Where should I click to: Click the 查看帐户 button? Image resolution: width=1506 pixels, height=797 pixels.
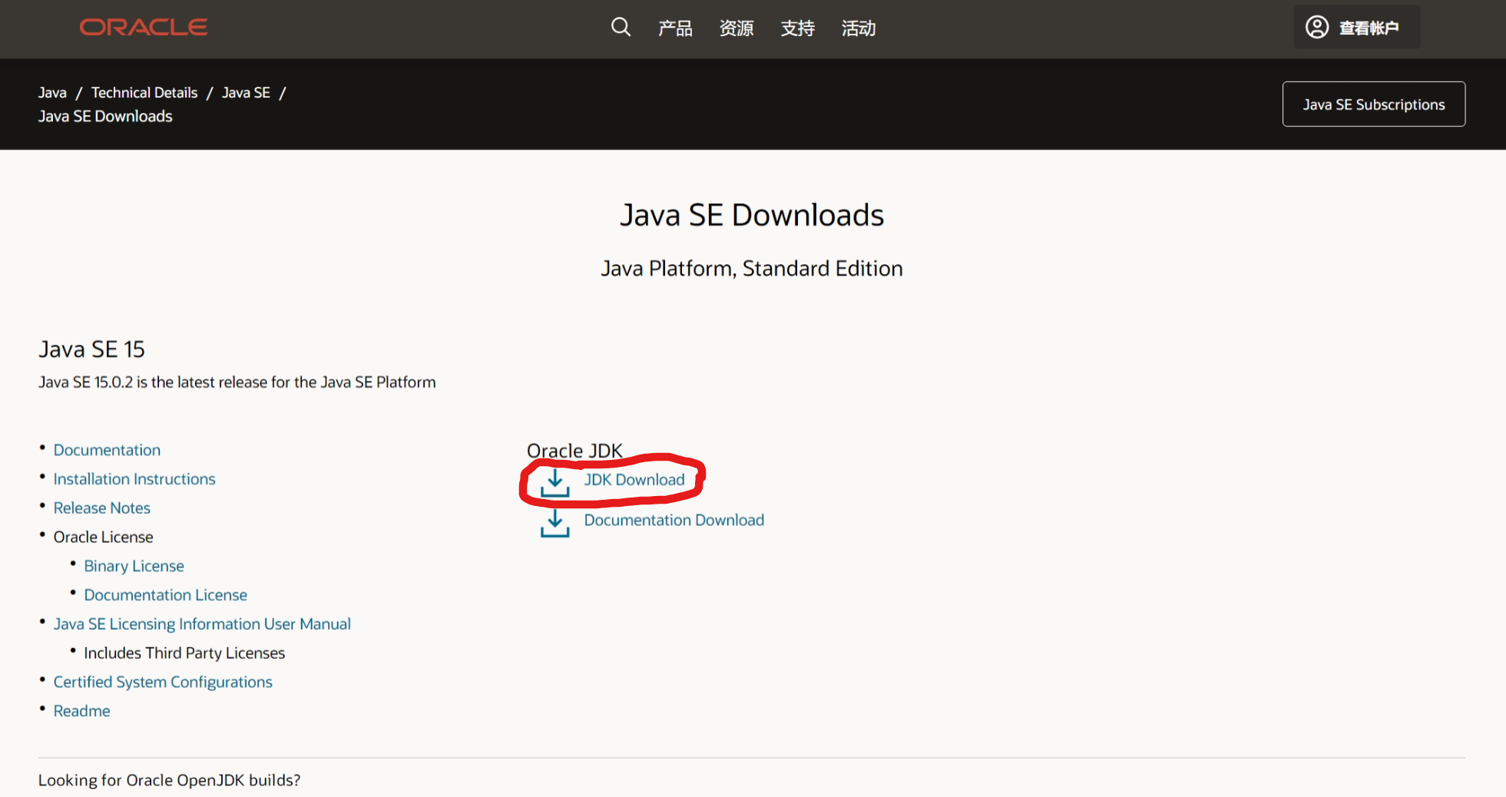click(x=1356, y=28)
